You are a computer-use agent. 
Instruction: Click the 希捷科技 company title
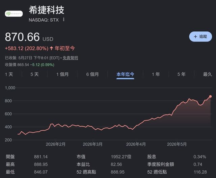[47, 10]
